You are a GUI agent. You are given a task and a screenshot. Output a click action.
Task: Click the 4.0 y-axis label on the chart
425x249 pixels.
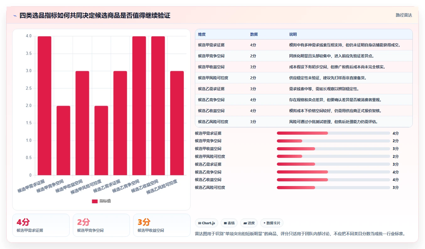[29, 36]
